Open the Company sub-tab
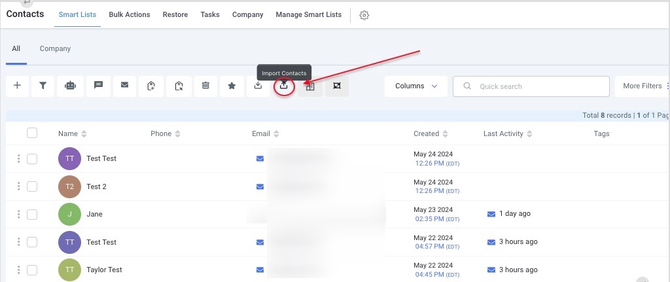 click(x=55, y=48)
